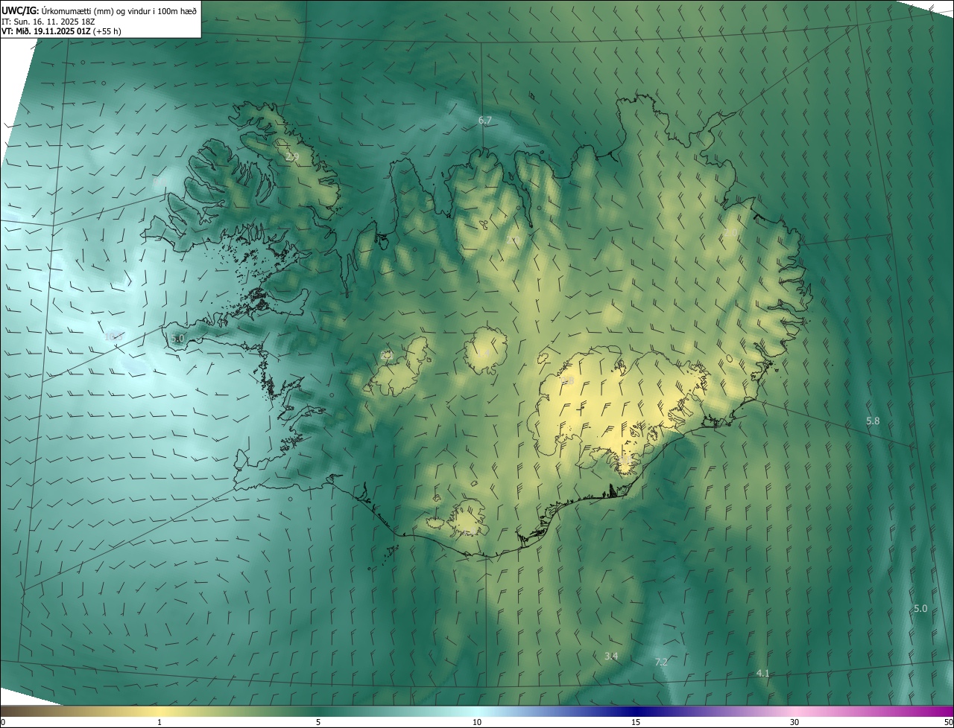
Task: Click the 10.9 value over the western sea
Action: (113, 336)
